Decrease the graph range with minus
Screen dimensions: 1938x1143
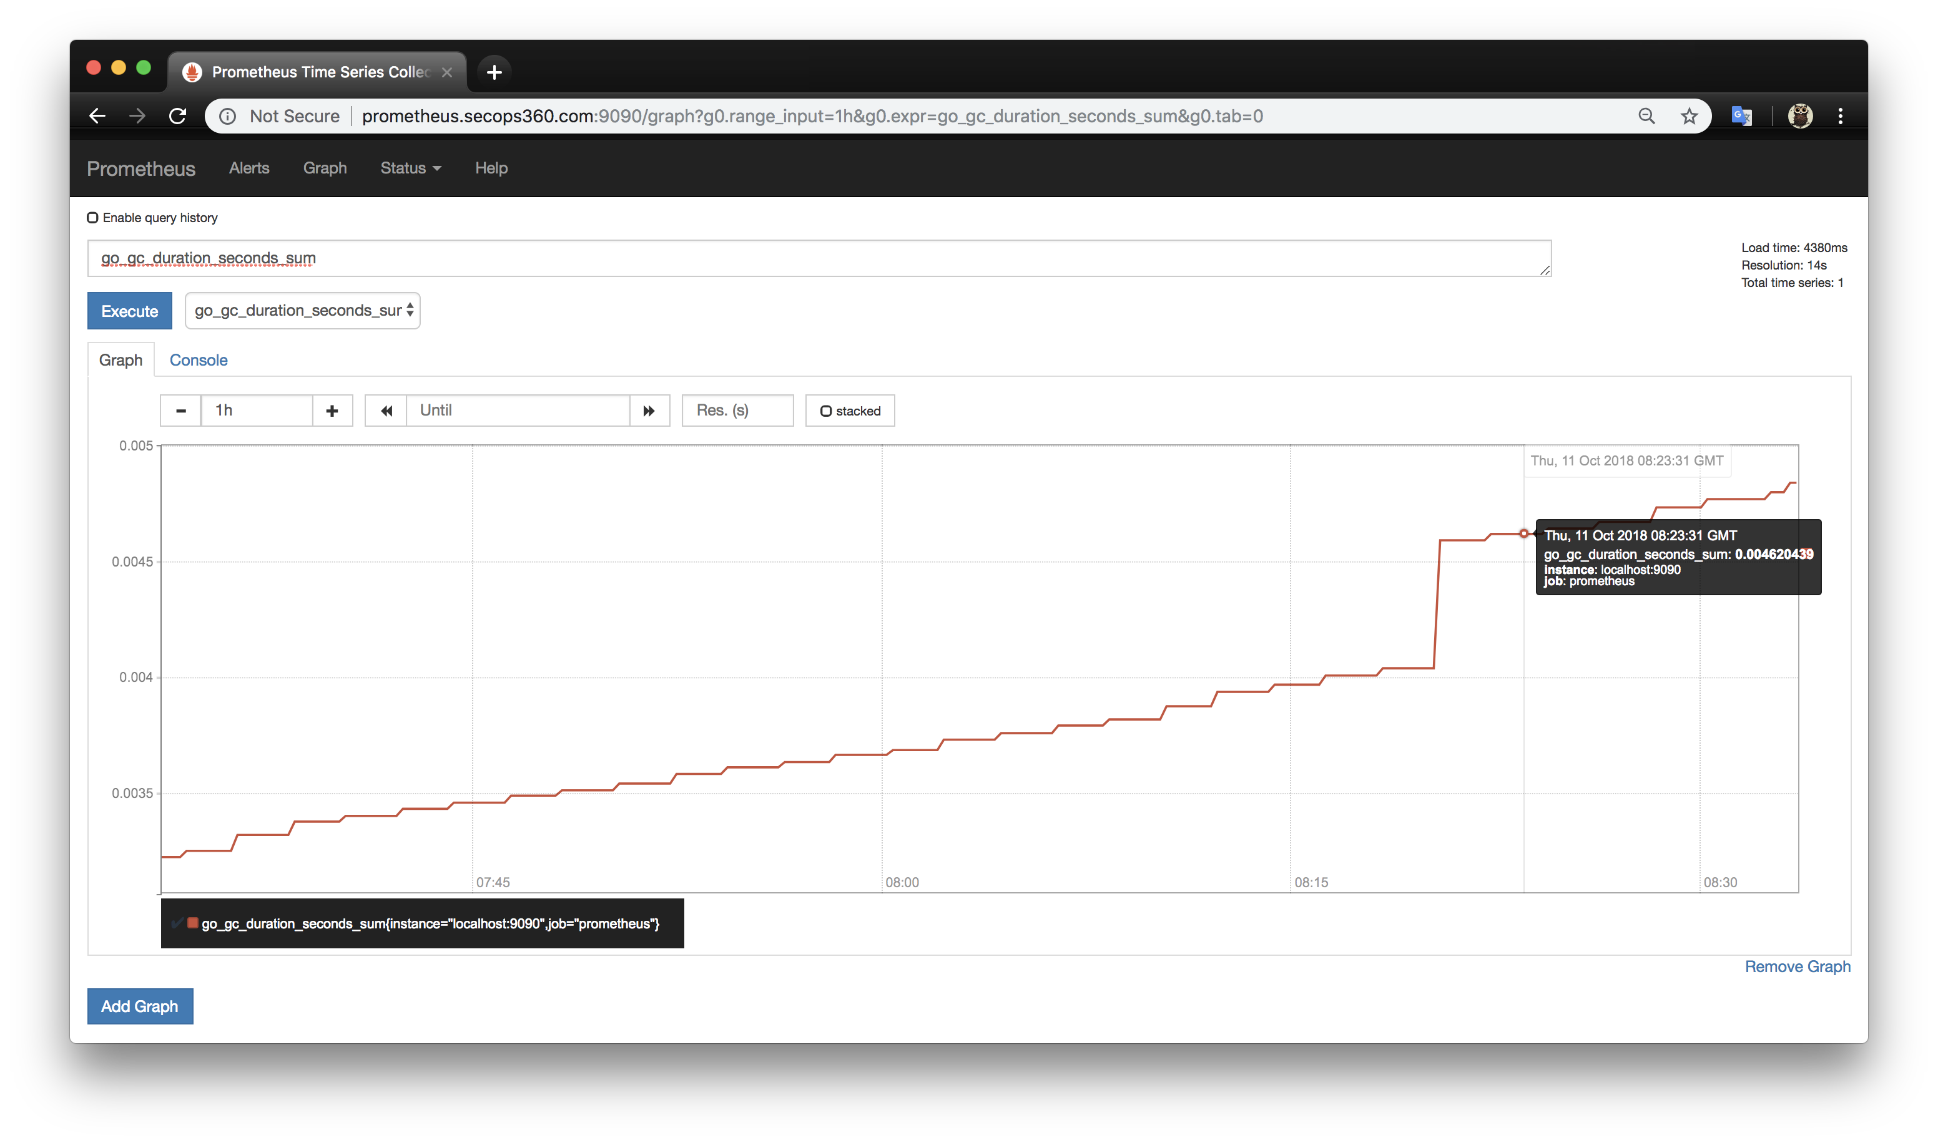pos(181,411)
